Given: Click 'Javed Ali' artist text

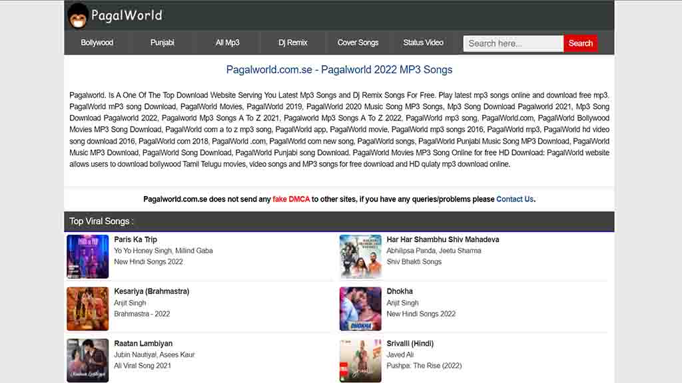Looking at the screenshot, I should (400, 354).
